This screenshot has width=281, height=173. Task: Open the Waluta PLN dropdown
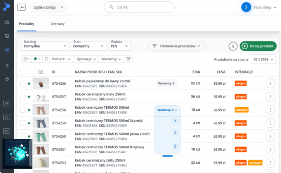point(119,46)
